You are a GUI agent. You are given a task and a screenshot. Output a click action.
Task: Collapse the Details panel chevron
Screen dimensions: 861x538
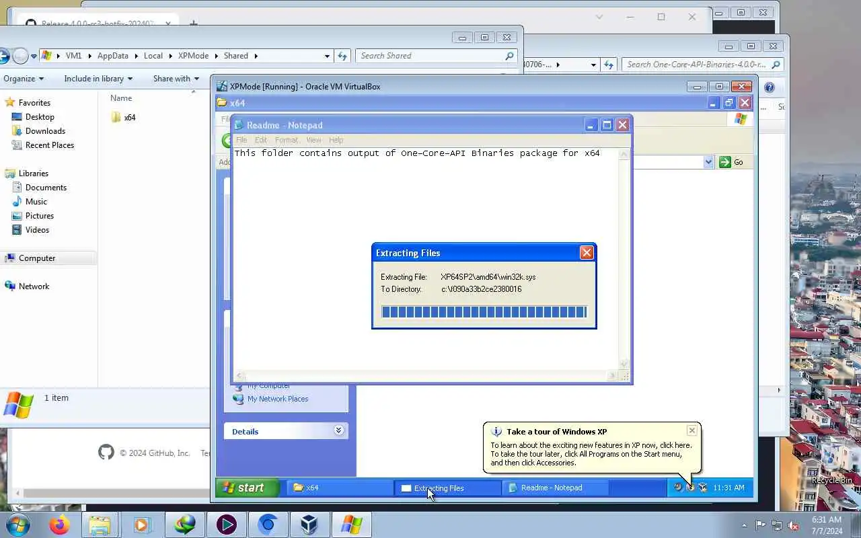[338, 430]
